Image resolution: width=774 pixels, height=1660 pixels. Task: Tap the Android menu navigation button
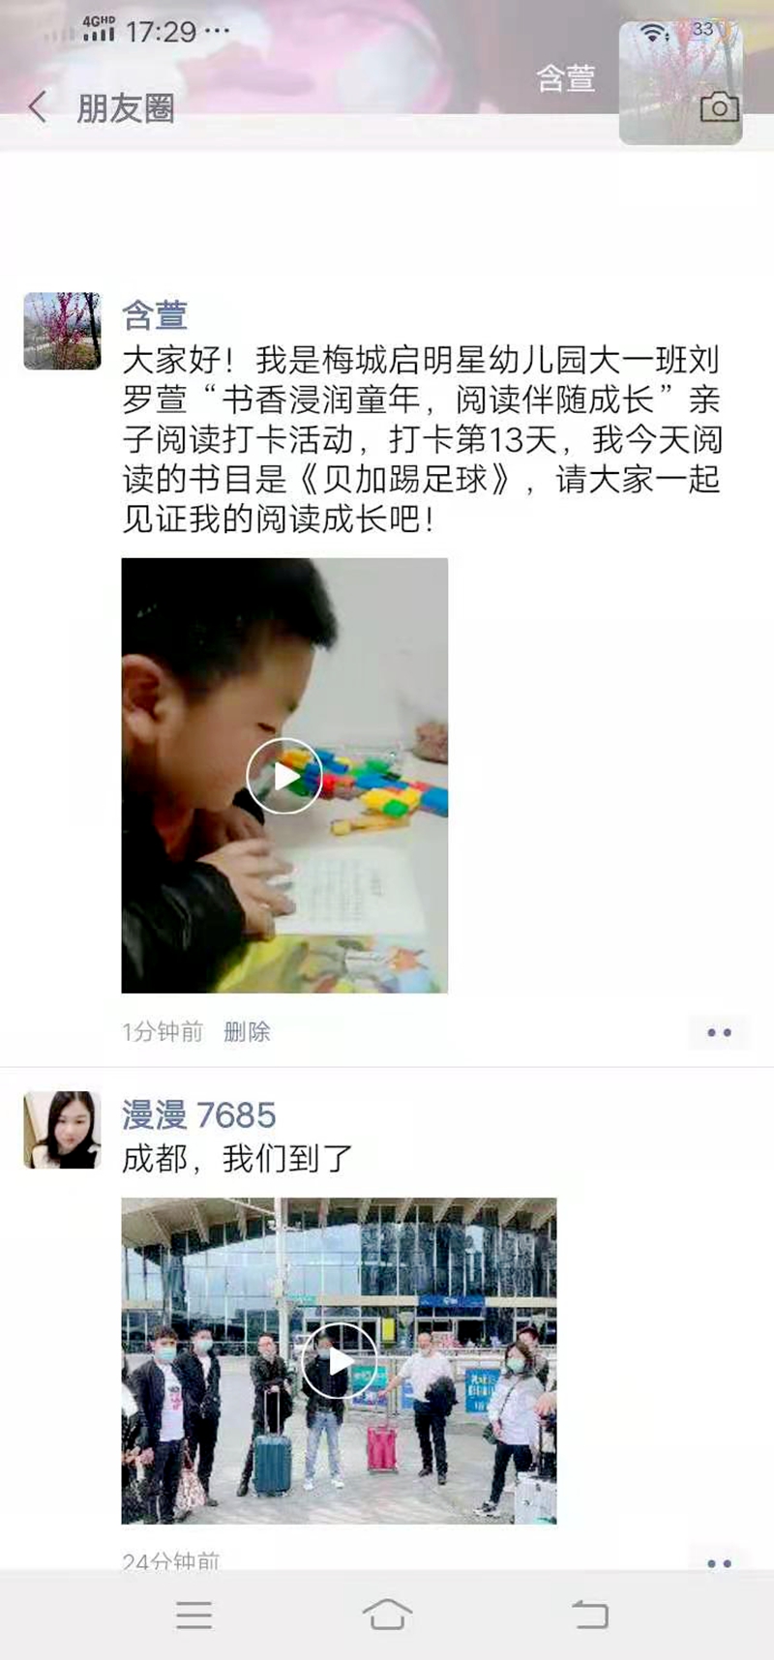click(x=194, y=1615)
